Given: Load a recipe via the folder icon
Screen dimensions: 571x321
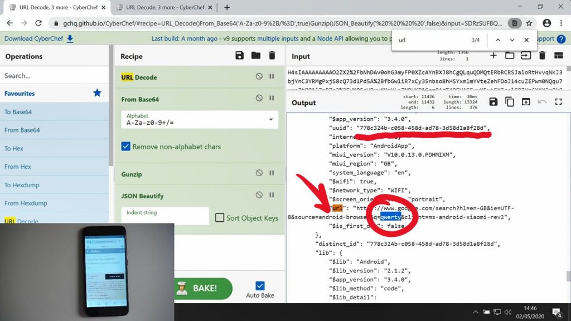Looking at the screenshot, I should [255, 56].
